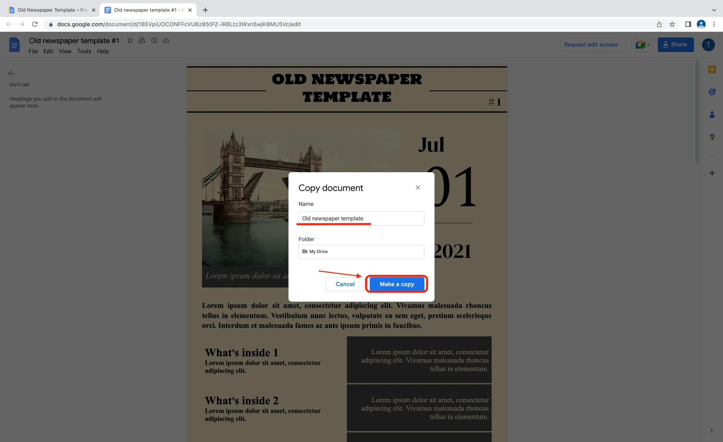Confirm with the Make a copy button

(x=397, y=284)
